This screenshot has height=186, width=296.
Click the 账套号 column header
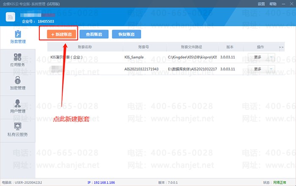point(144,47)
